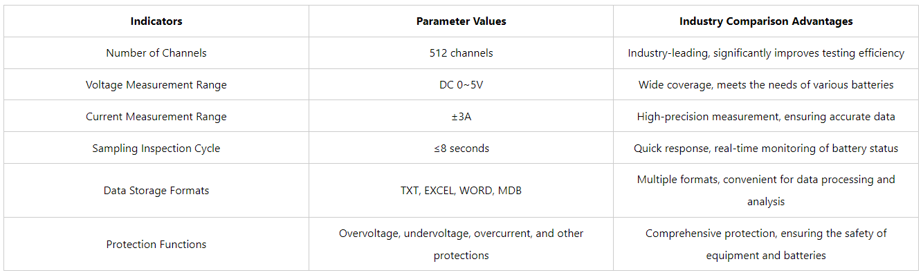Screen dimensions: 923x275
Task: Click the Indicators column header
Action: click(x=156, y=21)
